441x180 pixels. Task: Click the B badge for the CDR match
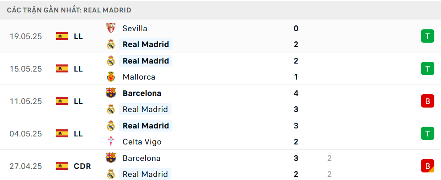[x=427, y=166]
